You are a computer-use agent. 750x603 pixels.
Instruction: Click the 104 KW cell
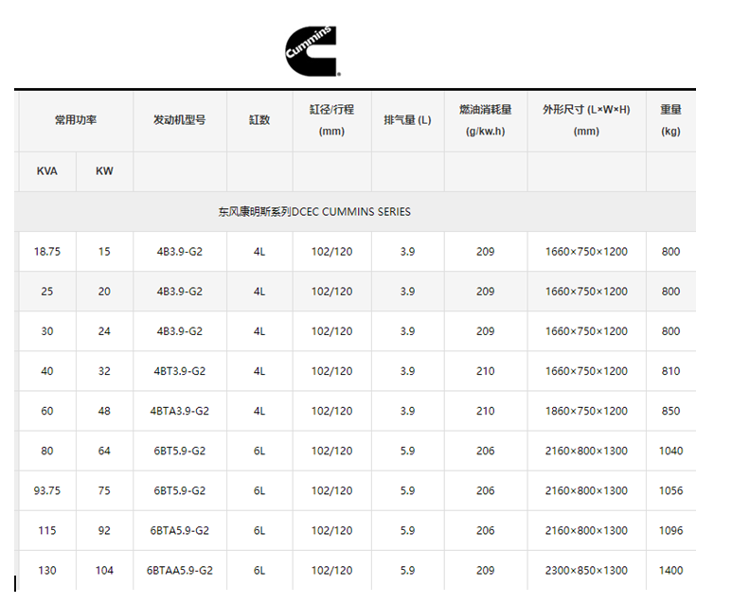(x=104, y=570)
